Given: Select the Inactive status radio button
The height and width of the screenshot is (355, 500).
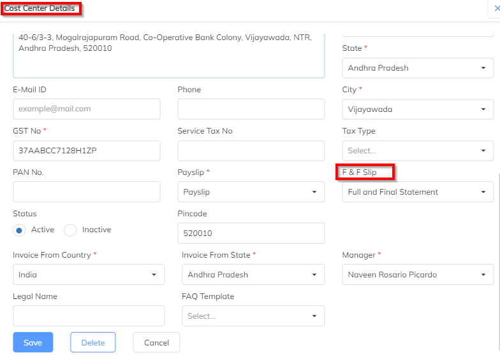Looking at the screenshot, I should point(70,230).
